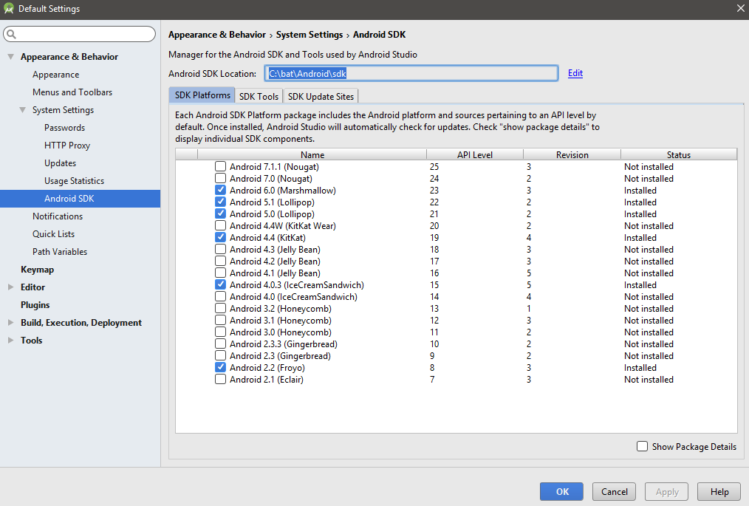Sort the table by API Level column
The width and height of the screenshot is (749, 506).
[x=474, y=155]
